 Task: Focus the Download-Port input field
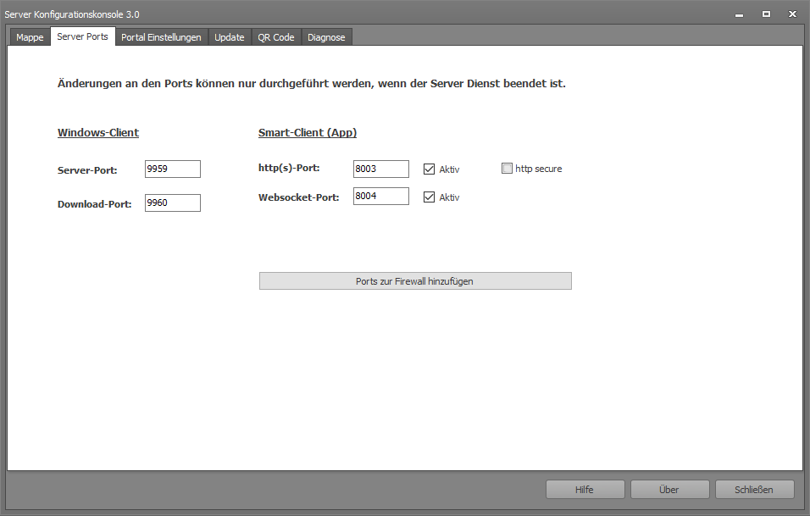tap(173, 203)
